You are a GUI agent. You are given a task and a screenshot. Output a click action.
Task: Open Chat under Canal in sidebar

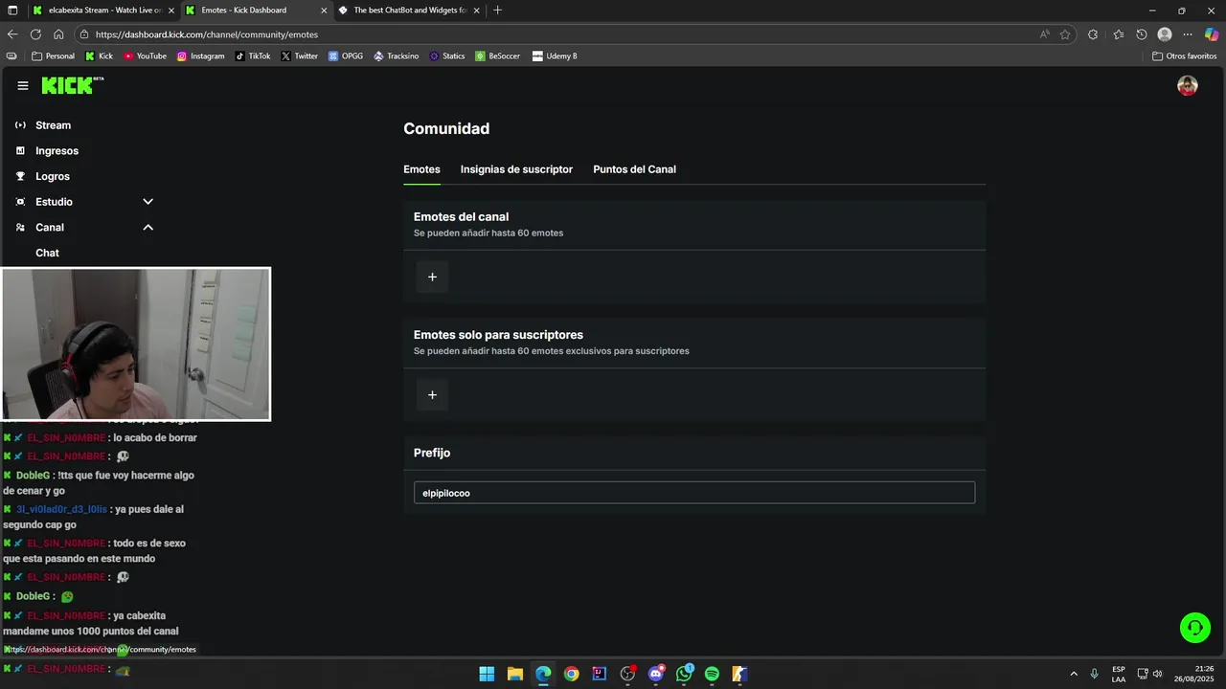click(47, 253)
